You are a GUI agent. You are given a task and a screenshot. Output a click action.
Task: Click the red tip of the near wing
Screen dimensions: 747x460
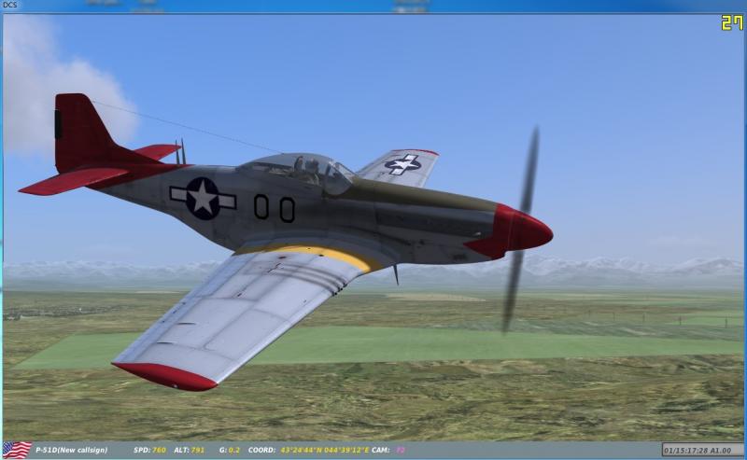(164, 375)
